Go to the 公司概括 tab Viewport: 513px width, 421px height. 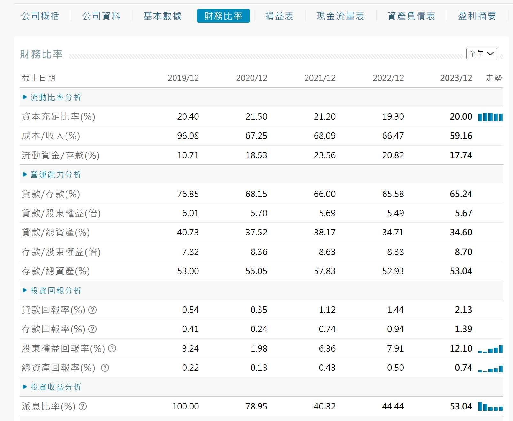[40, 16]
